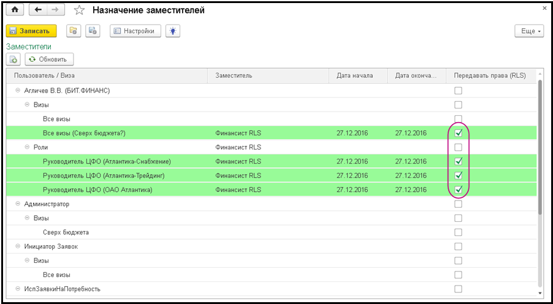Image resolution: width=553 pixels, height=304 pixels.
Task: Collapse the Агличев В.В. (БИТ.ФИНАНС) node
Action: click(17, 91)
